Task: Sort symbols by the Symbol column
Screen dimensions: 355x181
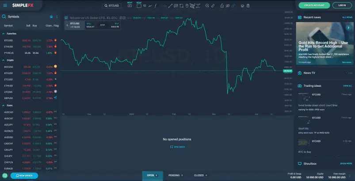Action: pos(8,26)
